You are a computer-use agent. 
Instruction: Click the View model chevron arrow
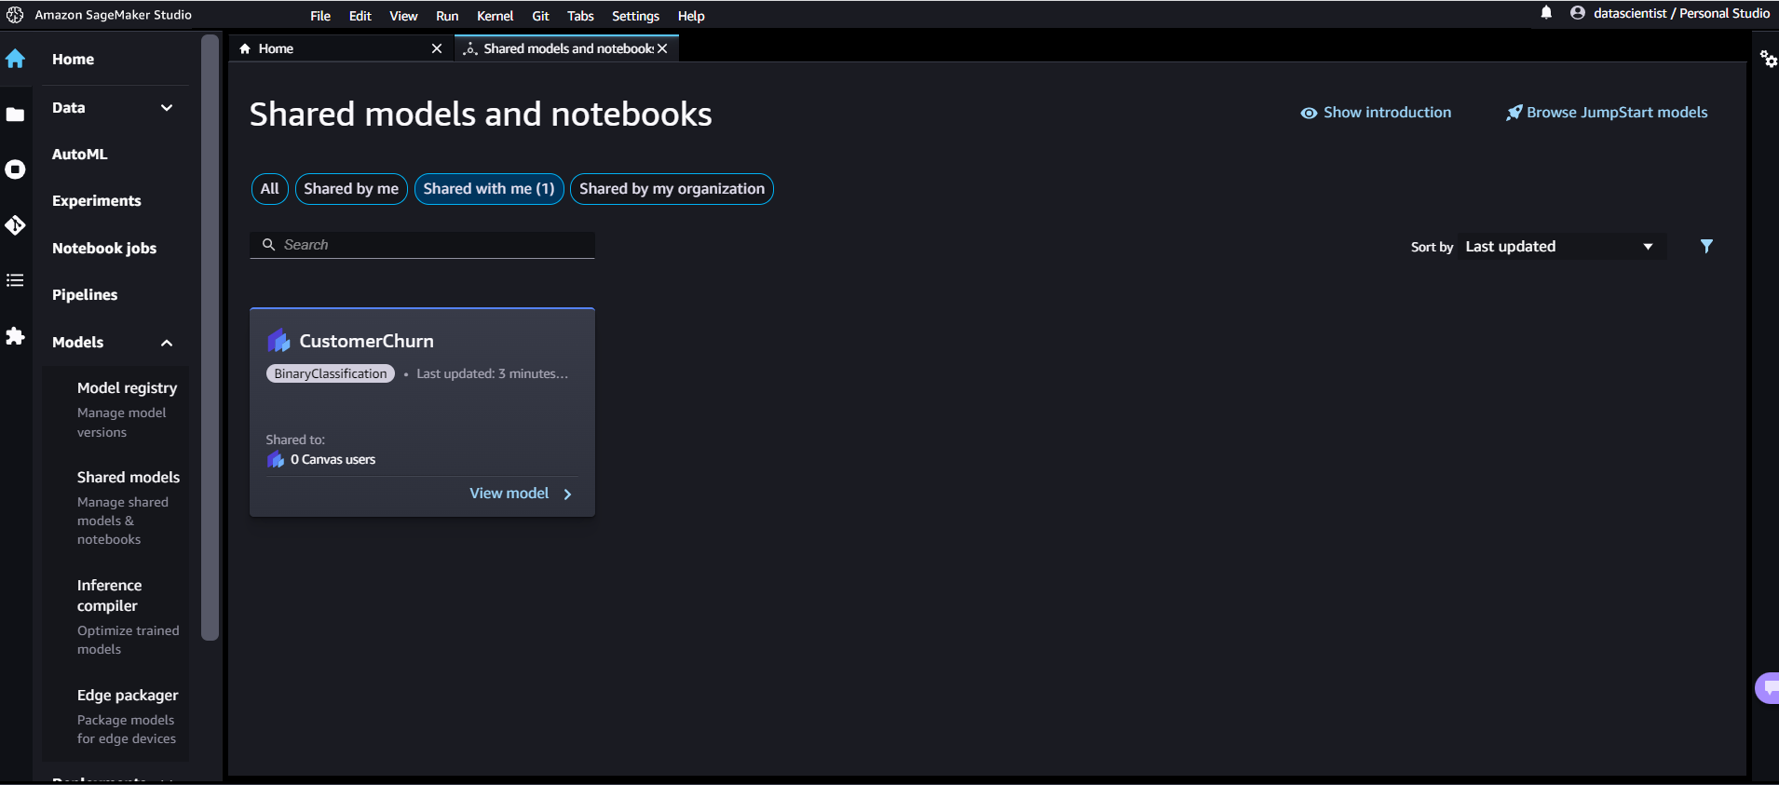point(567,494)
